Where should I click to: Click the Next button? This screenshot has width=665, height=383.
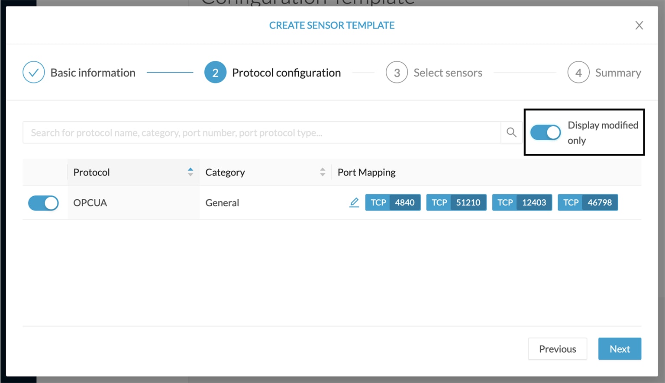tap(620, 349)
